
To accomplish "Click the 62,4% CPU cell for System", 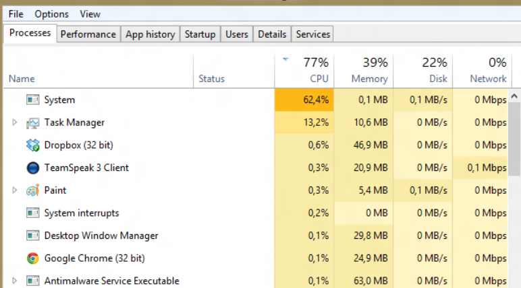I will coord(304,100).
